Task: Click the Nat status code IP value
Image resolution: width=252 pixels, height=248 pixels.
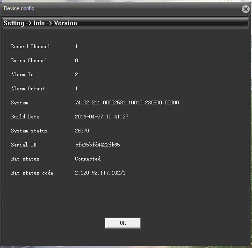Action: (100, 173)
